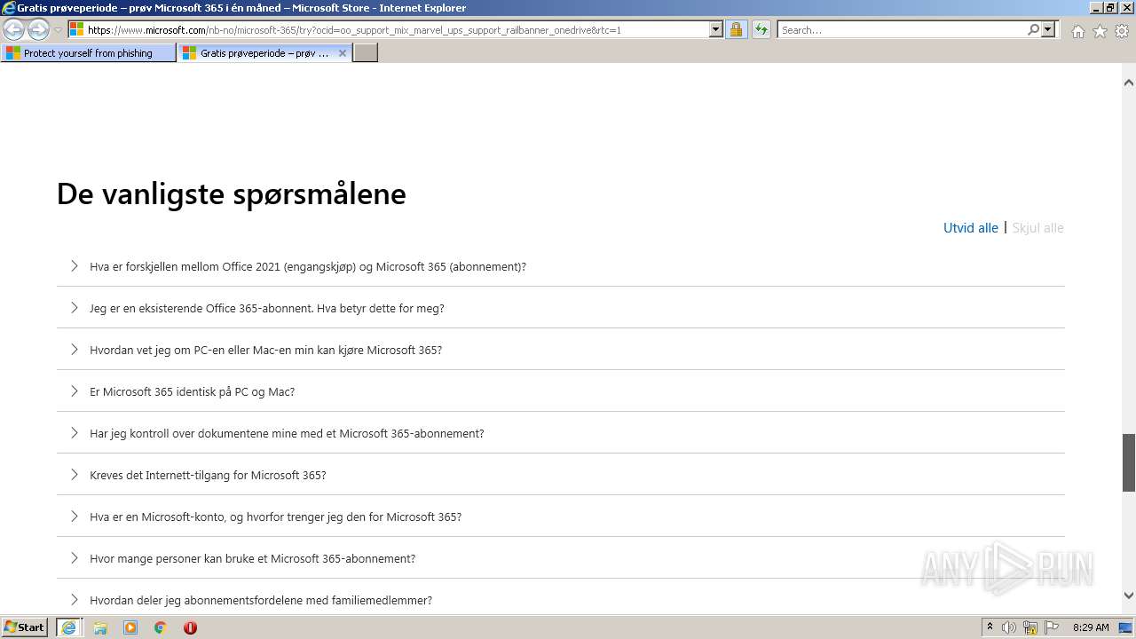Open Favorites star icon
Image resolution: width=1136 pixels, height=639 pixels.
pyautogui.click(x=1100, y=31)
